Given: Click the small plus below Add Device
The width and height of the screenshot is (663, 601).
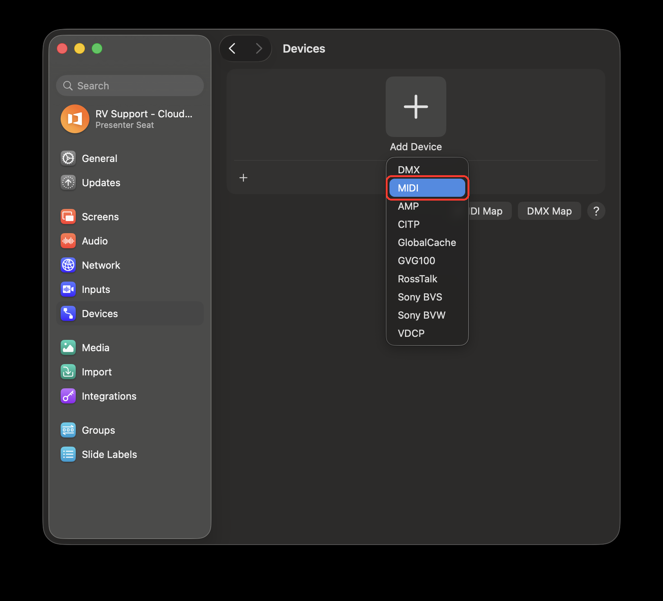Looking at the screenshot, I should pyautogui.click(x=243, y=177).
